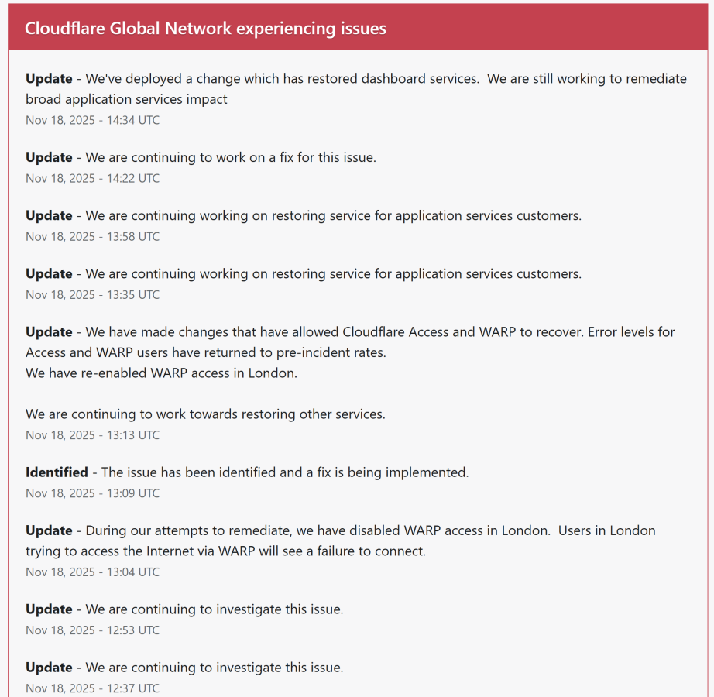Click the 13:35 UTC update timestamp

[x=93, y=294]
